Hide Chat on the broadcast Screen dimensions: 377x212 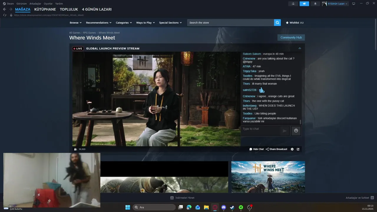click(257, 149)
